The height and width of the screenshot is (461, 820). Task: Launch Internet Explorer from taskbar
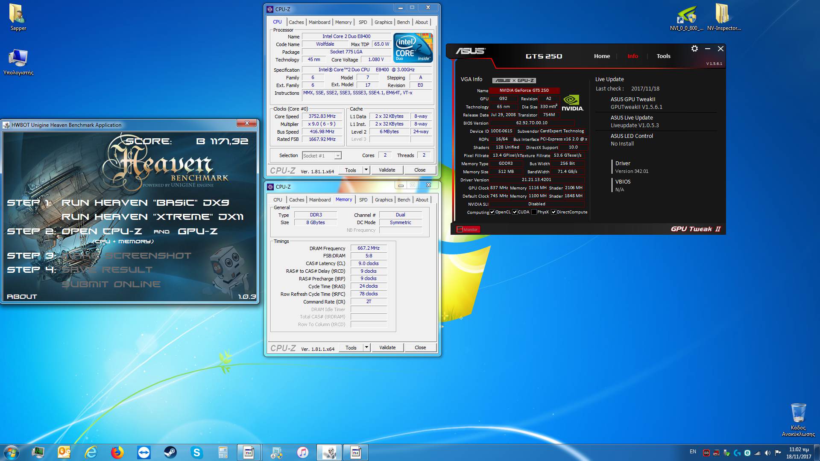91,452
